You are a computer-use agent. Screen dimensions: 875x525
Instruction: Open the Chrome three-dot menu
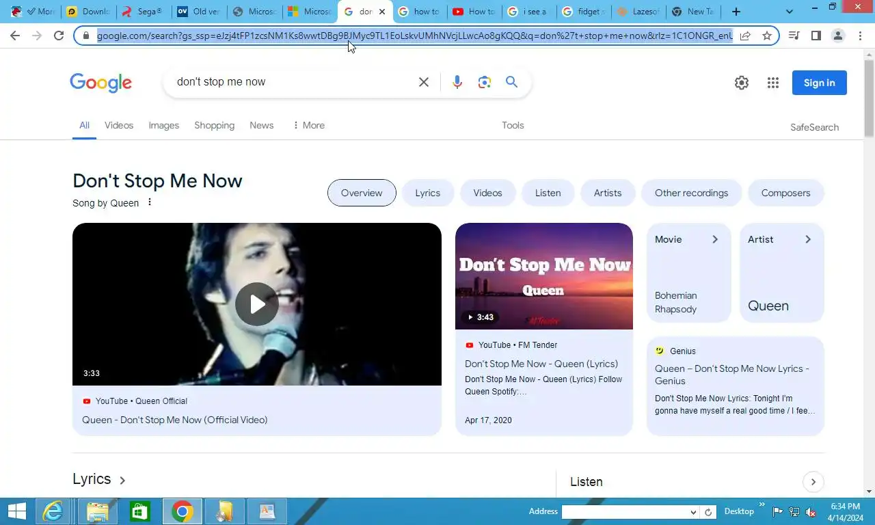click(859, 36)
